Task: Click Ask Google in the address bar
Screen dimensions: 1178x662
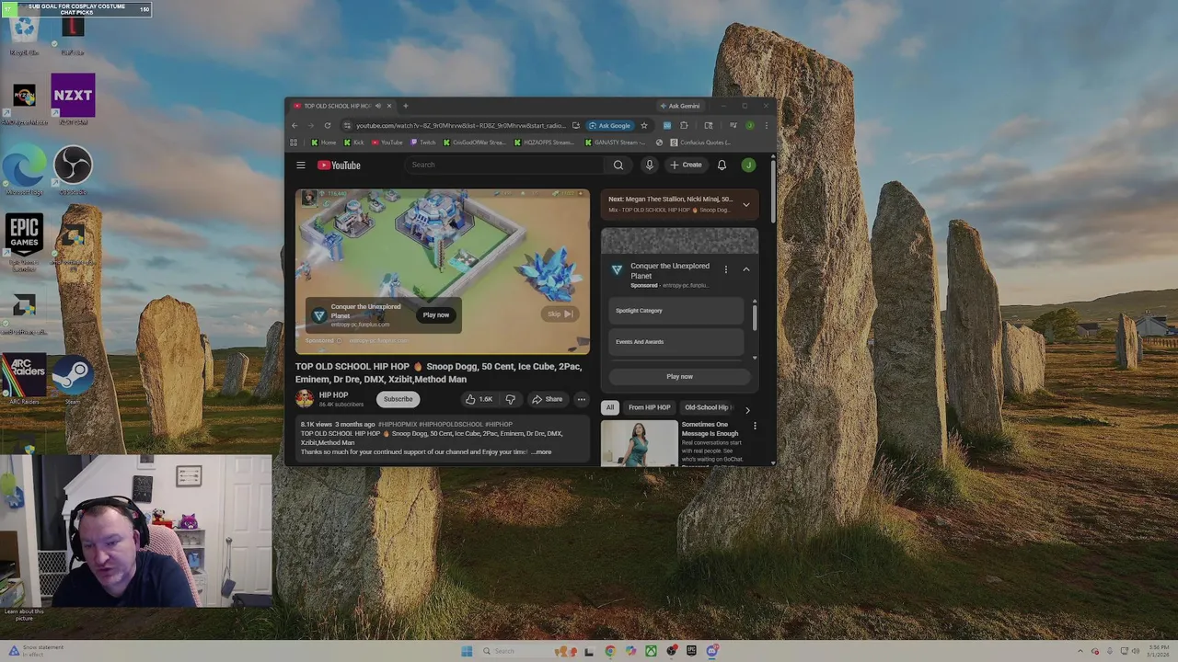Action: click(610, 126)
